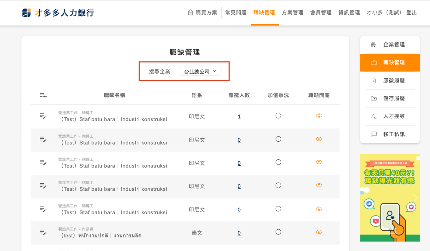Click edit icon for the first Staf batu bara row
430x251 pixels.
point(43,116)
